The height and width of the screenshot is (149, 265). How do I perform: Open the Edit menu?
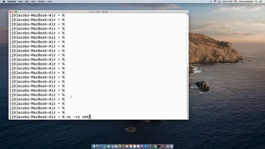pos(26,2)
